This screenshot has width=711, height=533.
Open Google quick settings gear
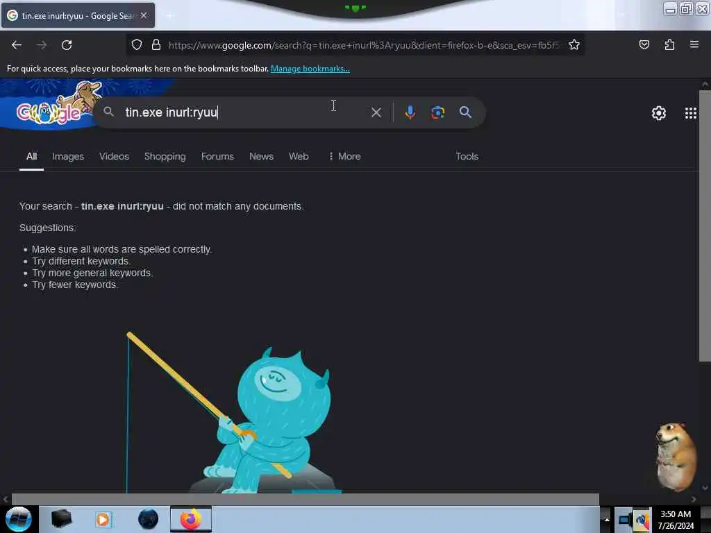click(x=658, y=113)
